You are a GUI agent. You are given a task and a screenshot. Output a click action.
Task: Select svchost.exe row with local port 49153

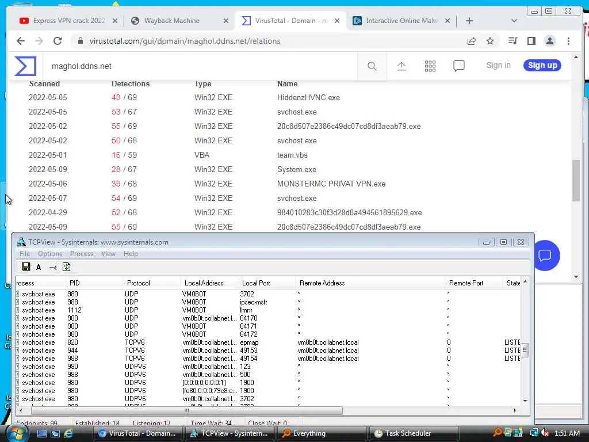tap(268, 350)
